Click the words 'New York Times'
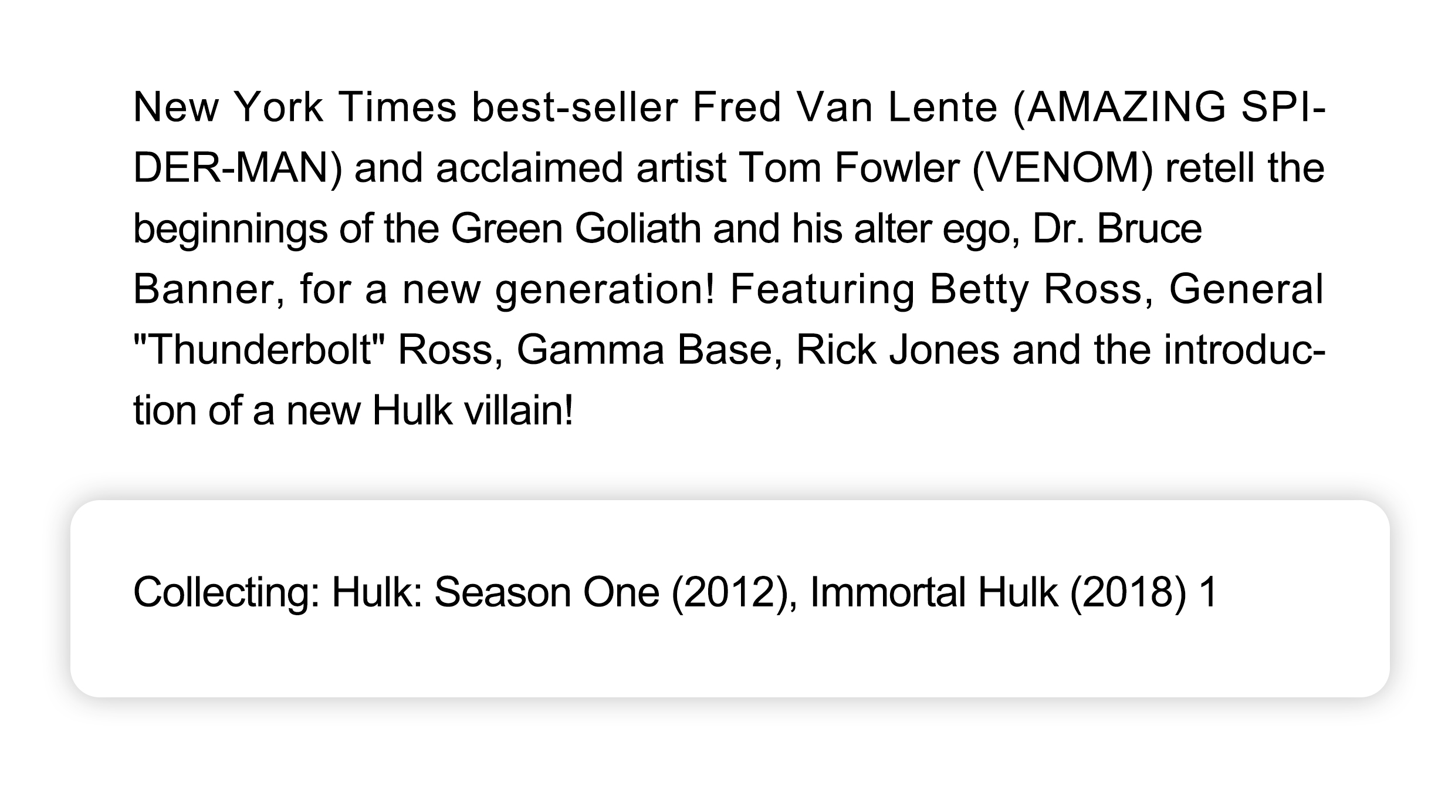The width and height of the screenshot is (1455, 786). point(295,107)
